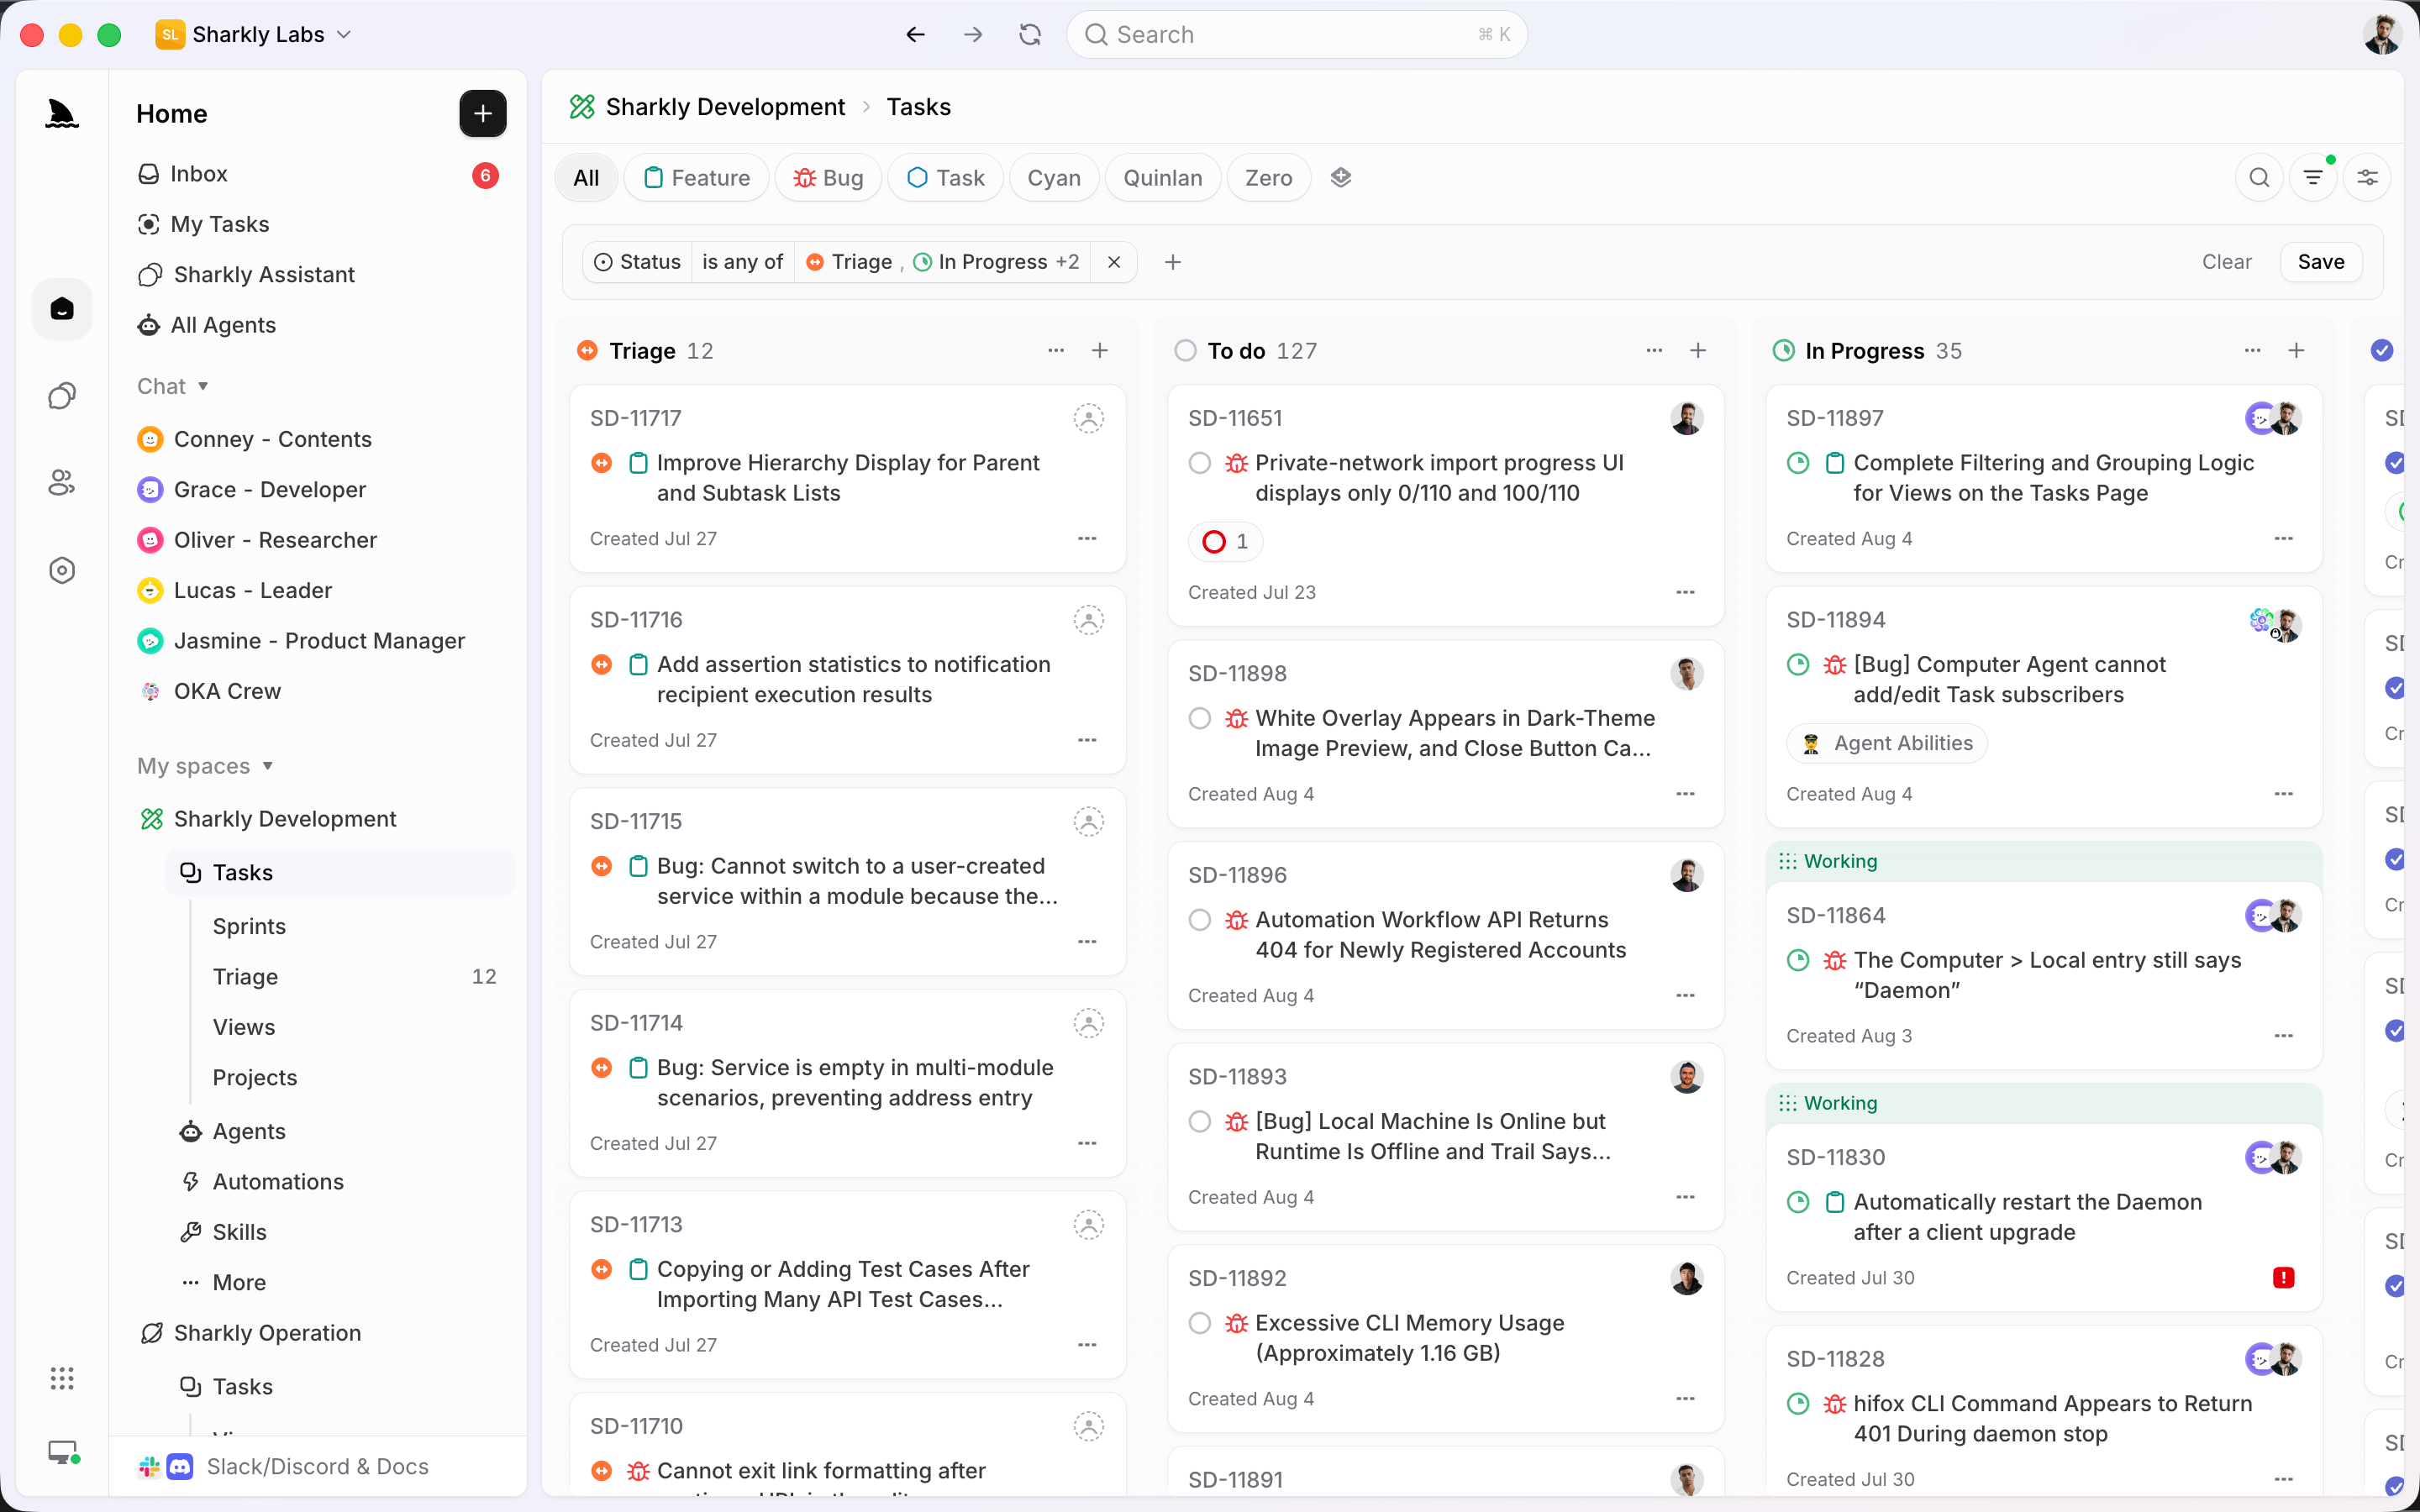Open the Status filter field dropdown
The width and height of the screenshot is (2420, 1512).
pos(637,262)
